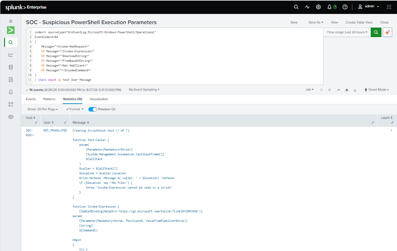Print the search results
This screenshot has height=251, width=397.
click(347, 90)
